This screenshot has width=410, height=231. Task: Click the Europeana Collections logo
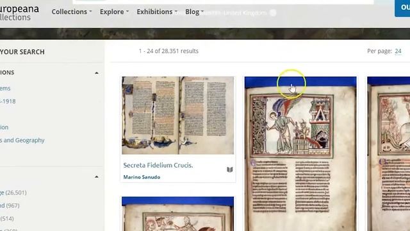point(19,13)
